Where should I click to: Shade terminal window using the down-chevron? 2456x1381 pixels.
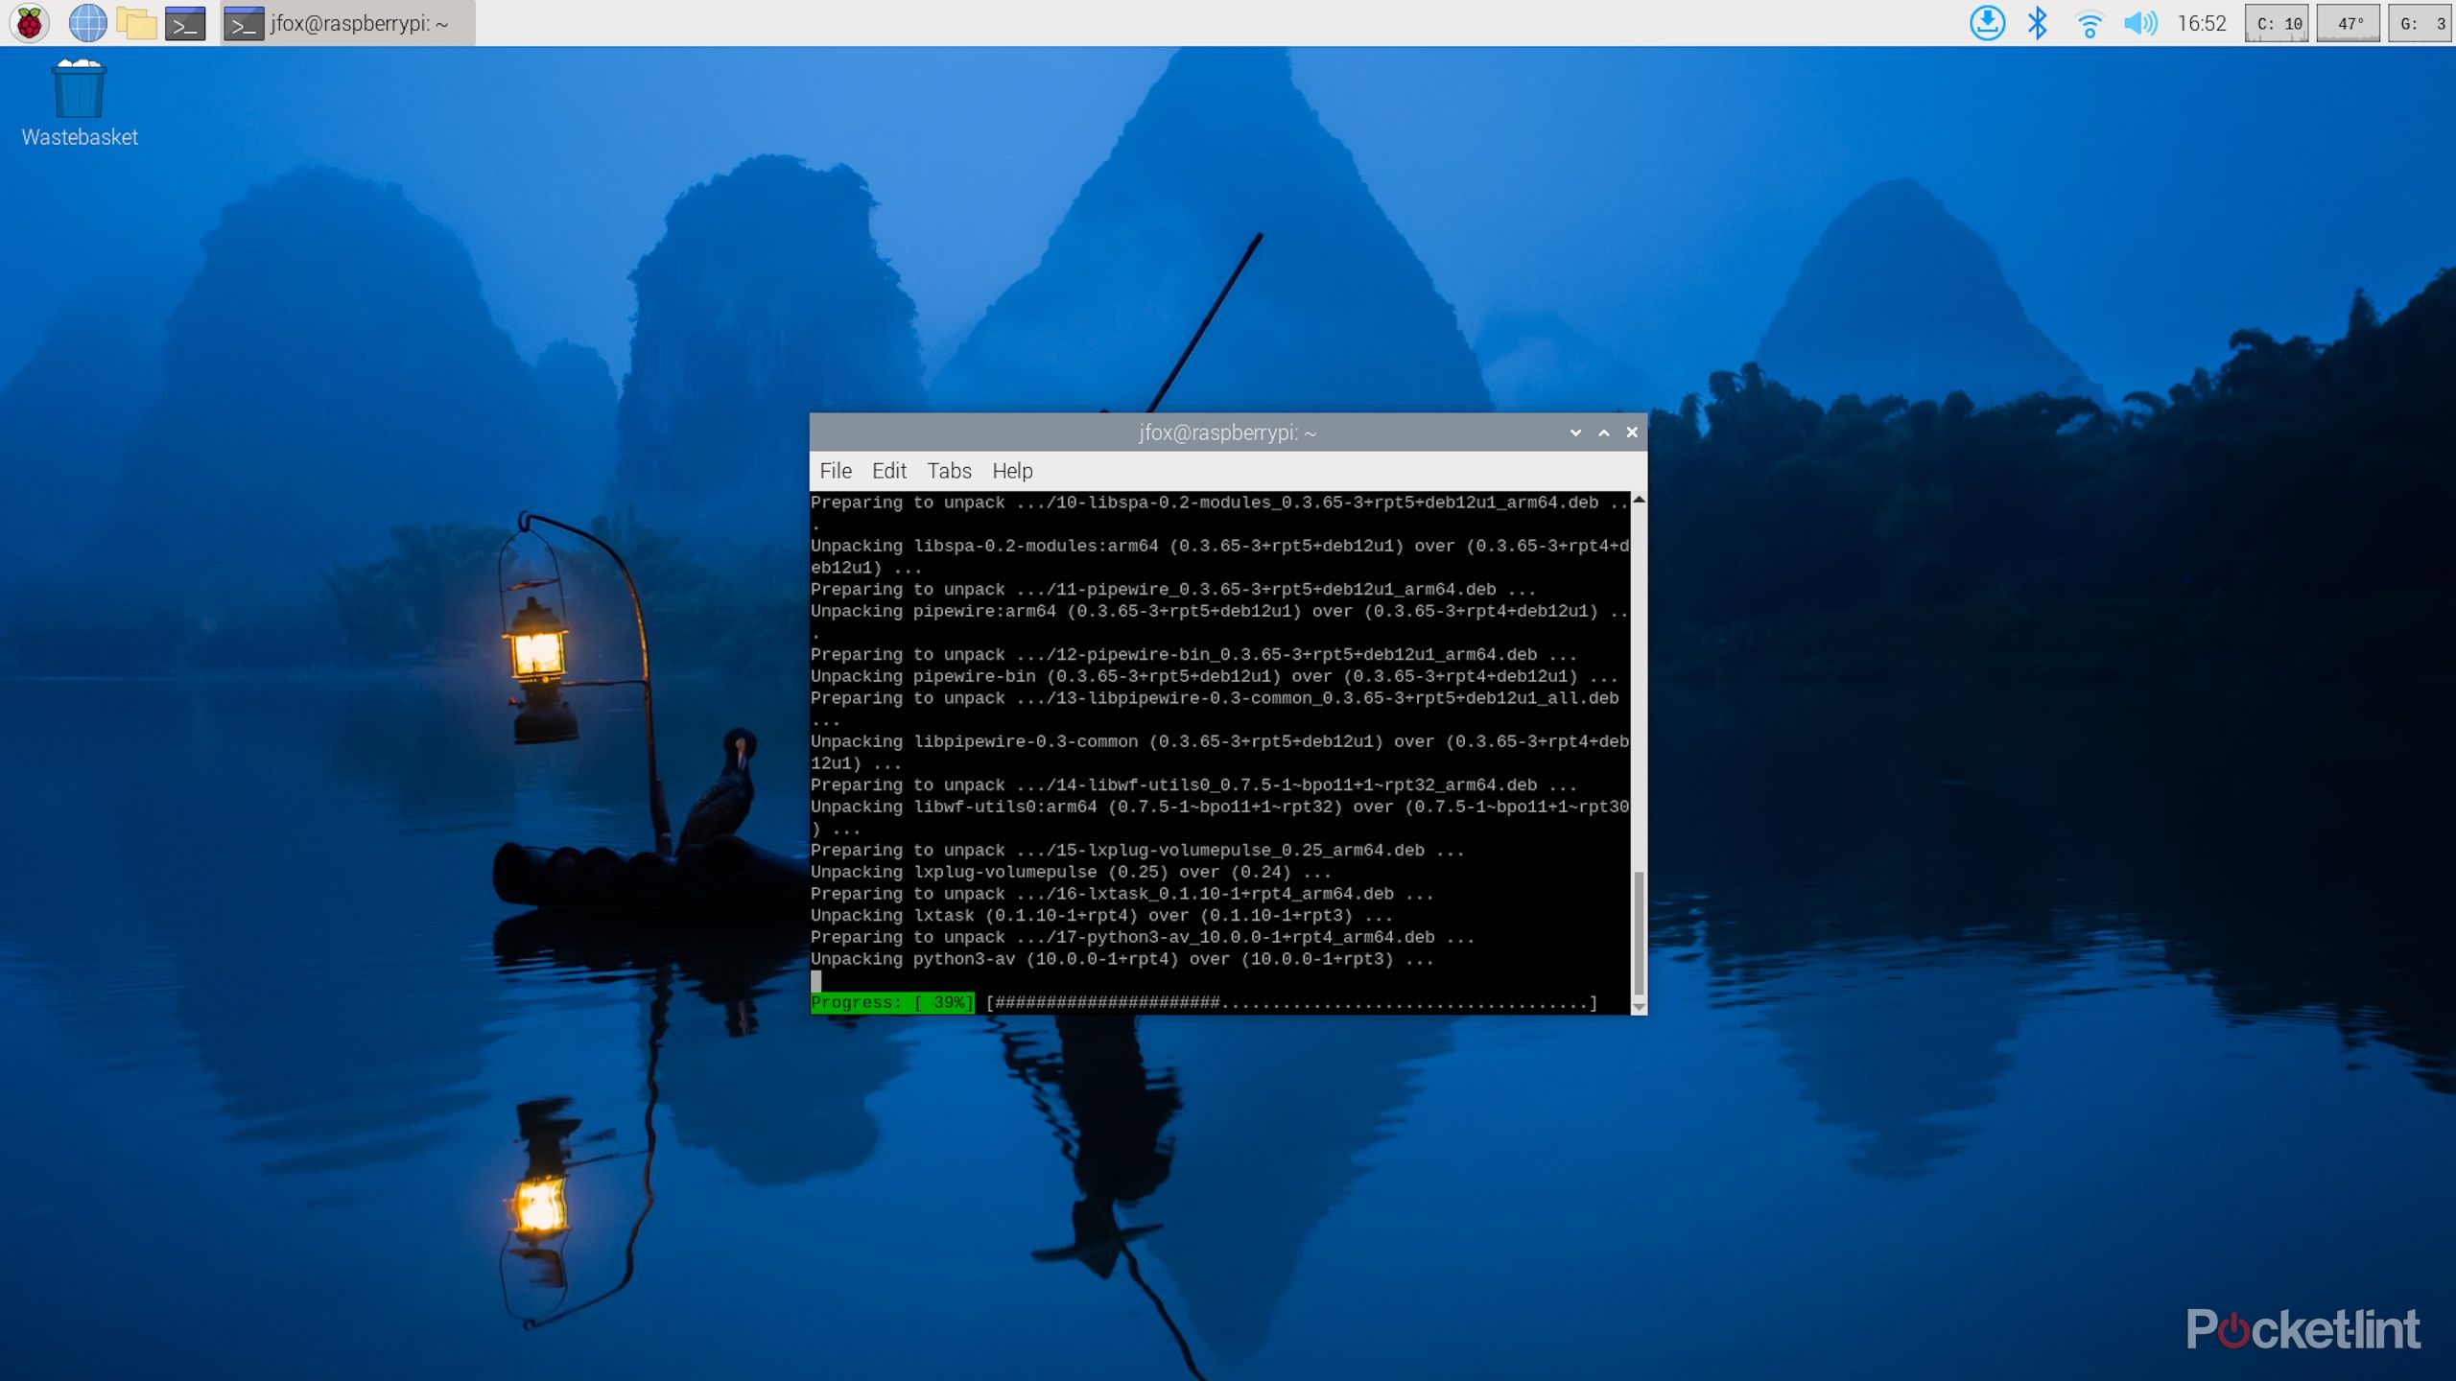click(x=1576, y=433)
